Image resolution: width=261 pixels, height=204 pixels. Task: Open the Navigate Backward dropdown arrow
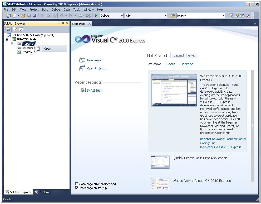click(x=84, y=16)
